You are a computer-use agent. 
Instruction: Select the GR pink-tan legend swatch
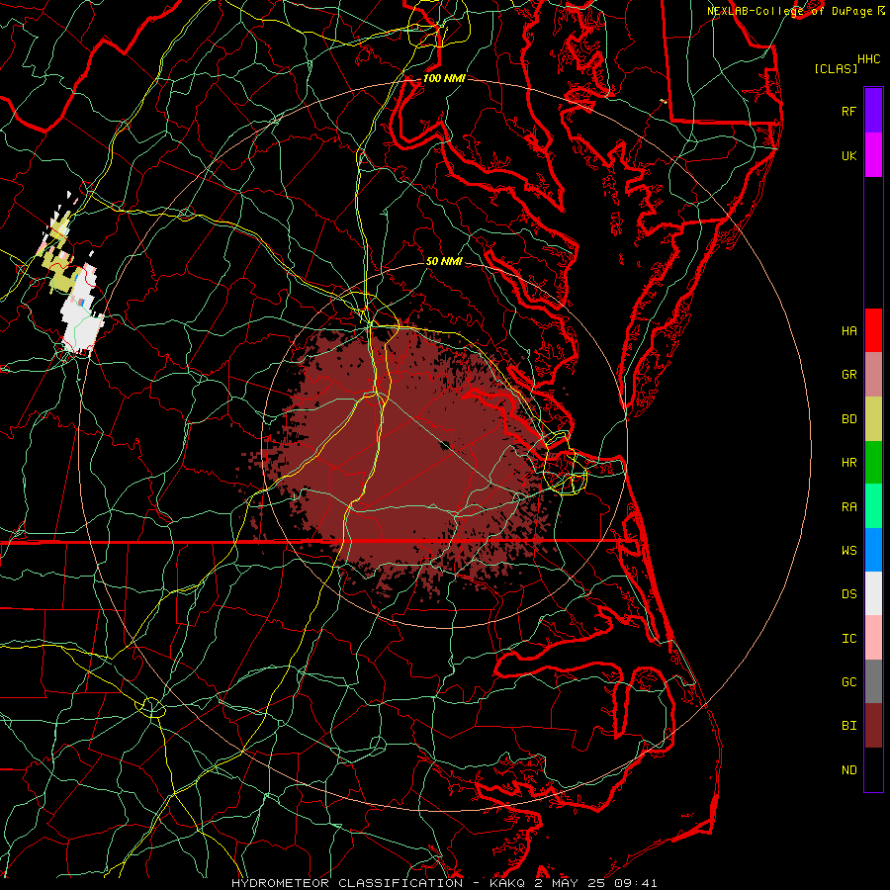click(873, 375)
